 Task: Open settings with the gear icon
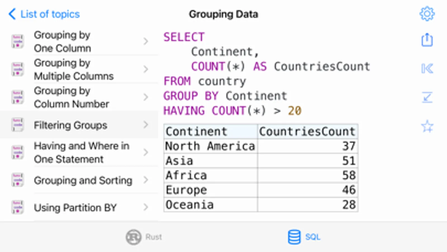(427, 14)
